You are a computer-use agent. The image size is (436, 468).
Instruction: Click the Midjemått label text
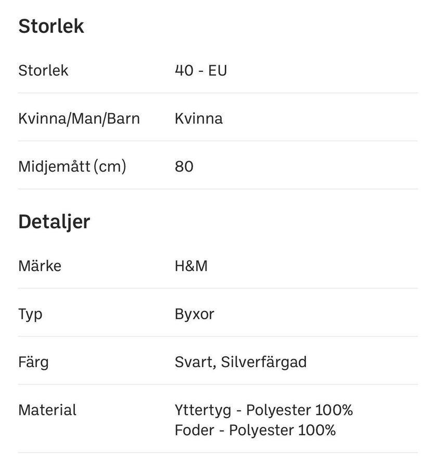(52, 166)
